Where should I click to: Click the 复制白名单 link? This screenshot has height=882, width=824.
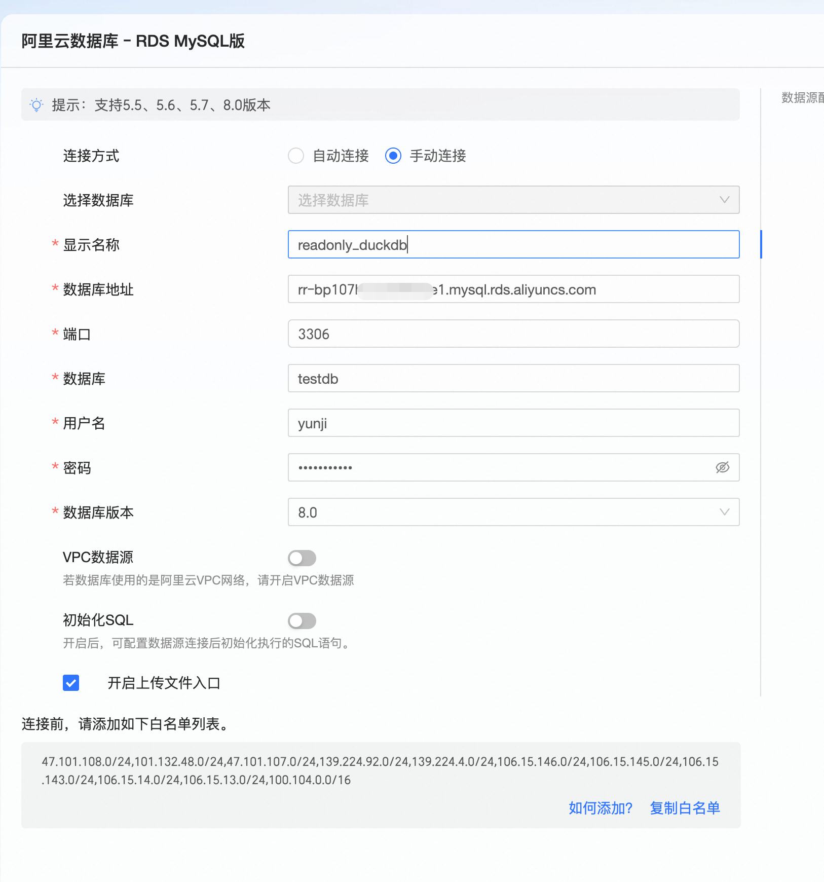tap(685, 808)
